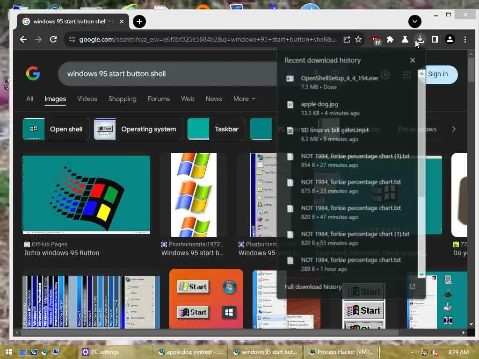The width and height of the screenshot is (479, 359).
Task: Click the share page icon
Action: click(347, 39)
